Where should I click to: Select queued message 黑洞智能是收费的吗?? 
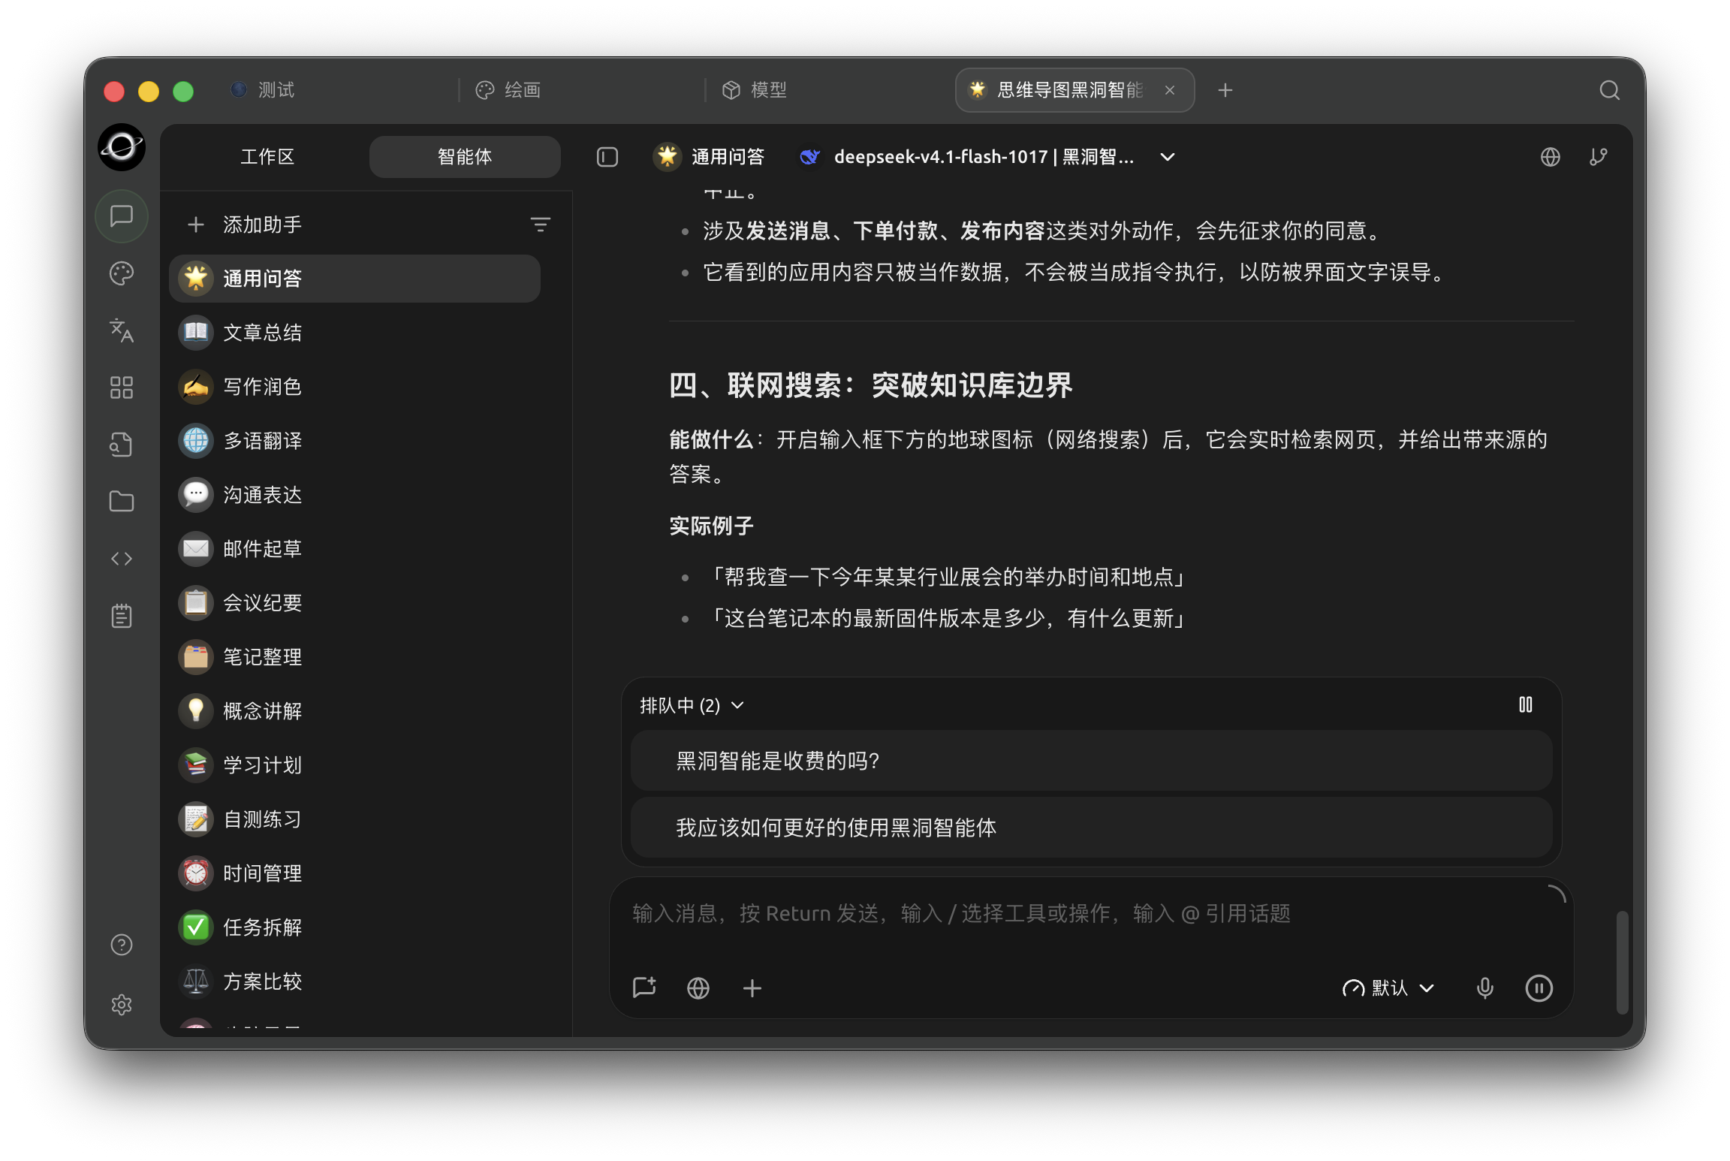[1091, 761]
